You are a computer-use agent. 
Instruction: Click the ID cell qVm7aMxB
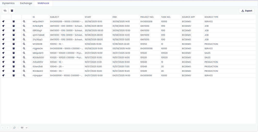(38, 35)
